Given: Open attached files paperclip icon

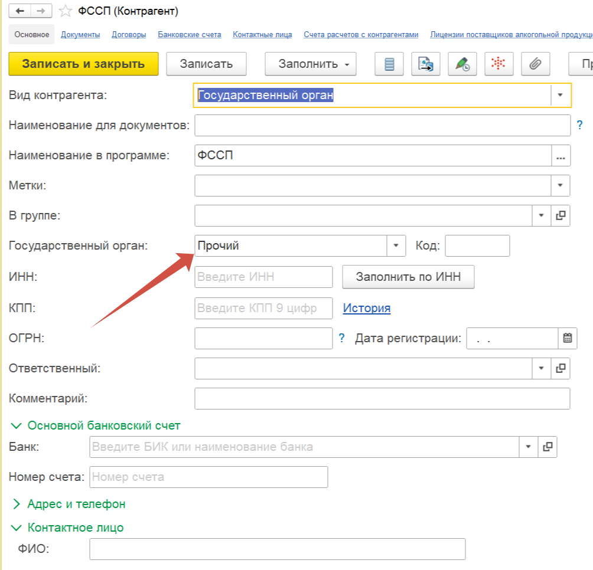Looking at the screenshot, I should pyautogui.click(x=536, y=64).
